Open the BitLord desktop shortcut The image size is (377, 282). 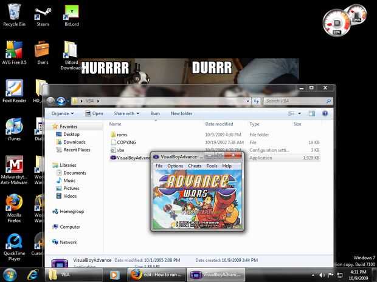point(71,15)
